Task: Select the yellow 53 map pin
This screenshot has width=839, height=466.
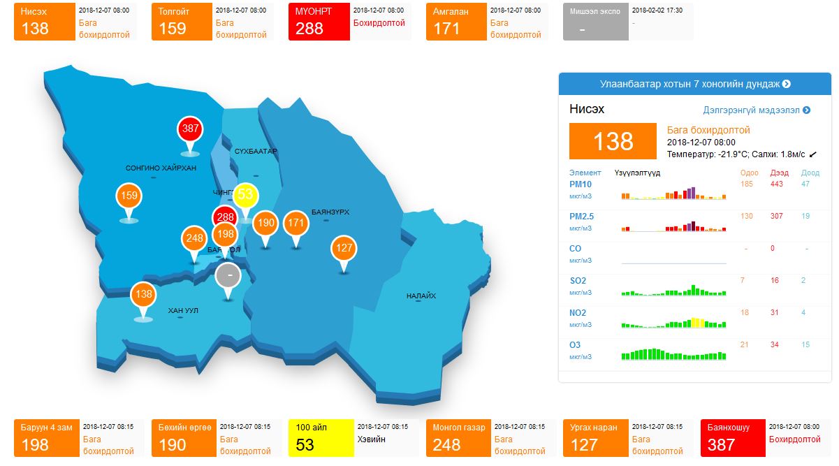Action: (x=245, y=194)
